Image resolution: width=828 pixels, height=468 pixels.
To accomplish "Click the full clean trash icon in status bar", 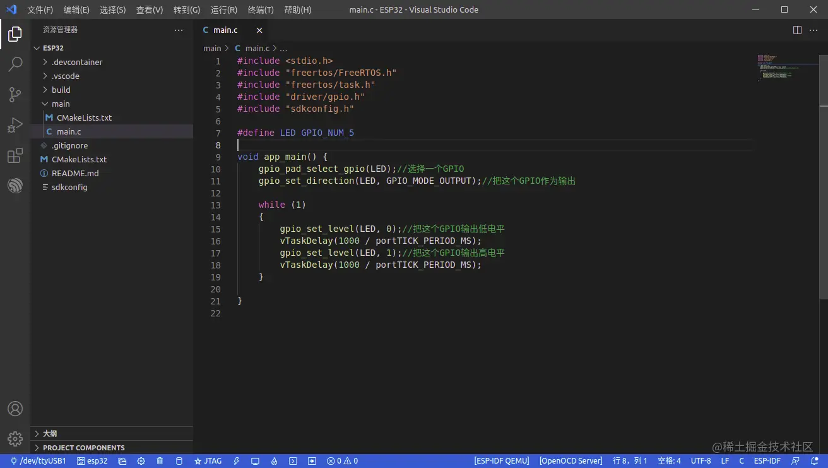I will (160, 461).
